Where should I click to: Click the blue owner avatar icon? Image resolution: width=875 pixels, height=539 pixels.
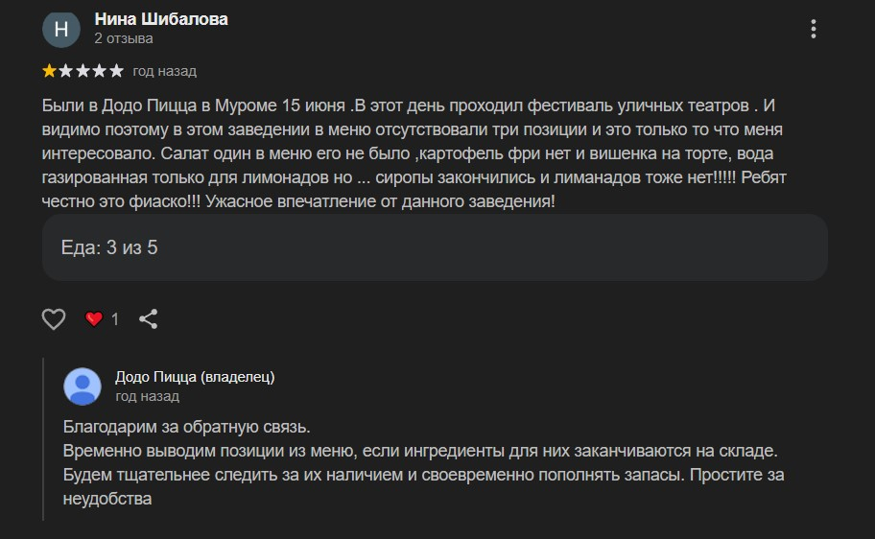(83, 387)
